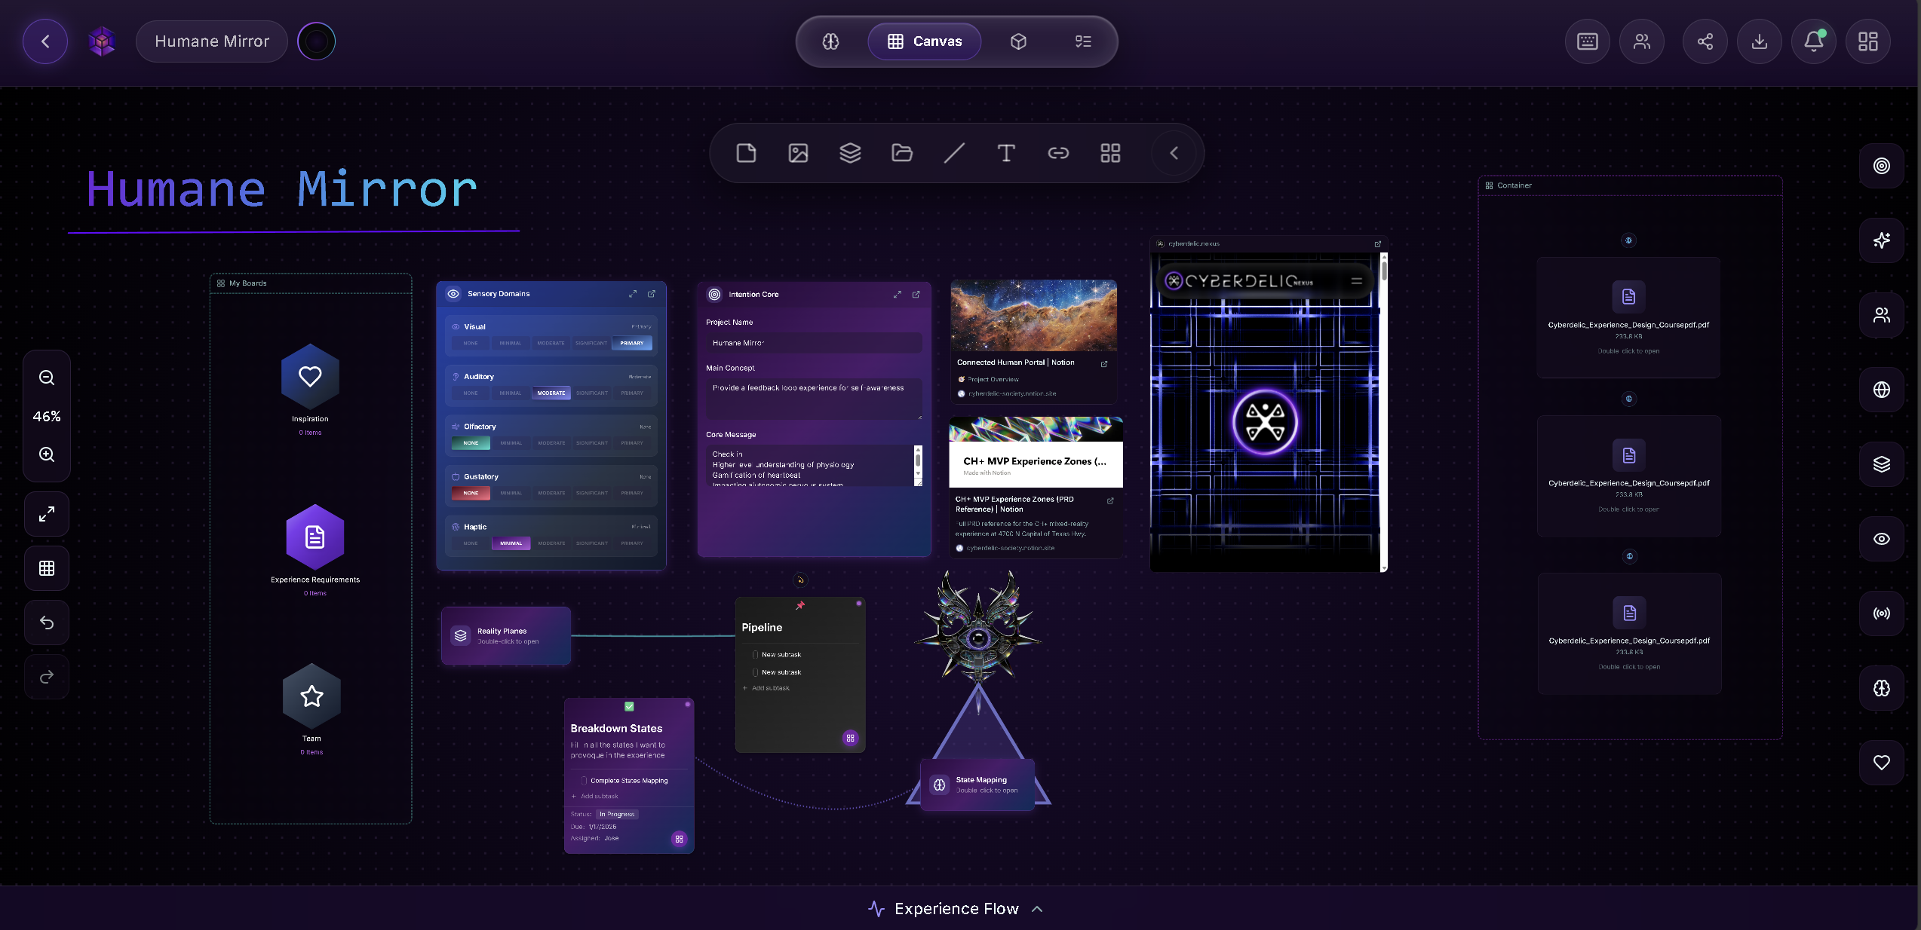Select the image tool in canvas toolbar
1921x930 pixels.
[x=798, y=153]
